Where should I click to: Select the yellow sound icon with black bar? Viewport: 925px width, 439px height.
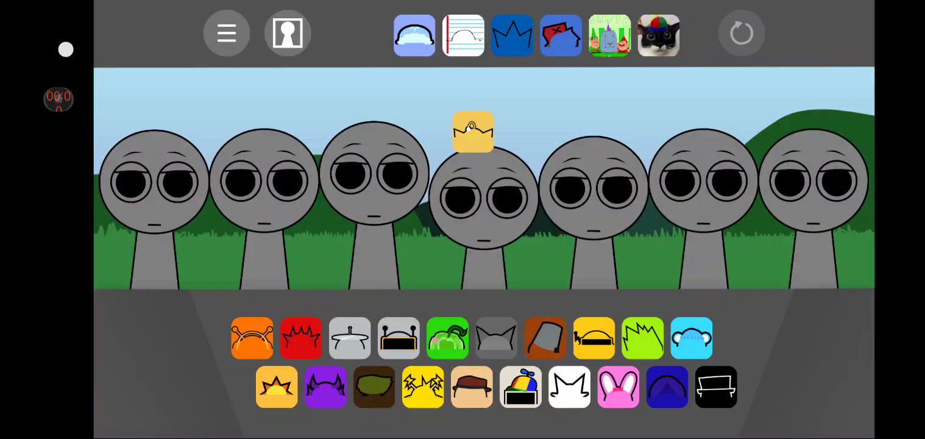tap(594, 338)
